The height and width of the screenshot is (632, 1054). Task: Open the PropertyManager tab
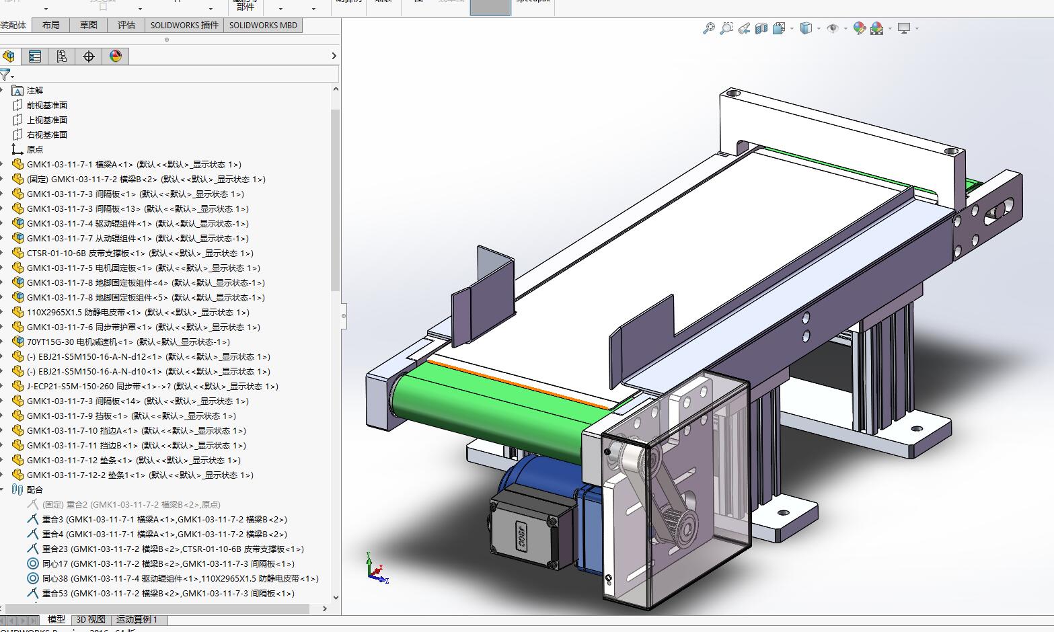(35, 56)
